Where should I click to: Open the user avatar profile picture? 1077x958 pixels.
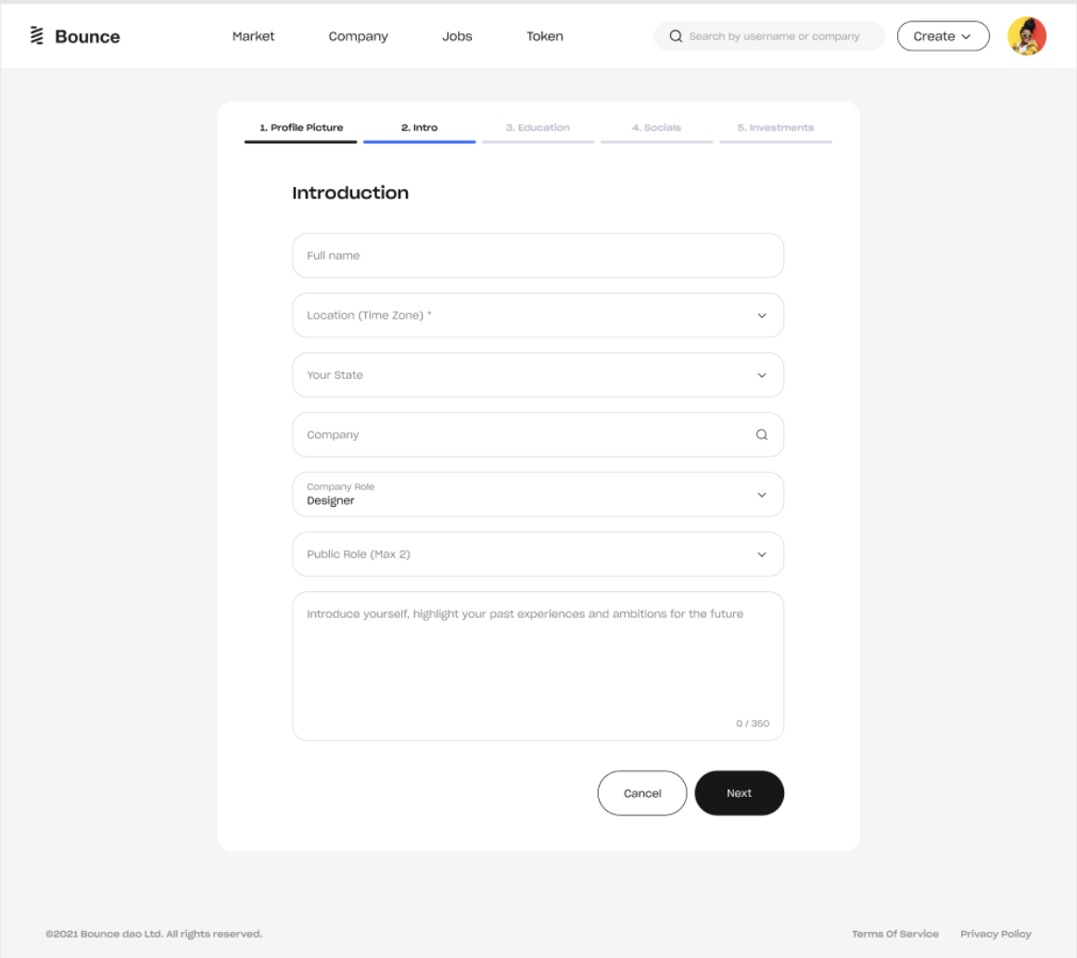(x=1027, y=36)
